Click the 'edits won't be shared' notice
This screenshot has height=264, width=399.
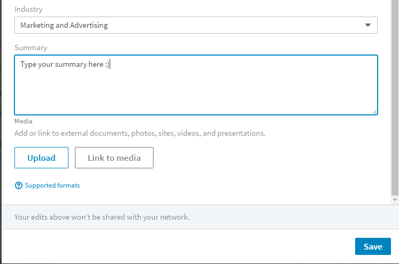point(102,217)
